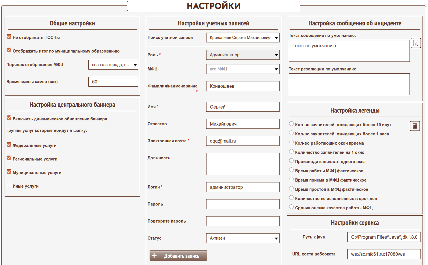Open the Роль dropdown showing Администратор

pyautogui.click(x=243, y=55)
